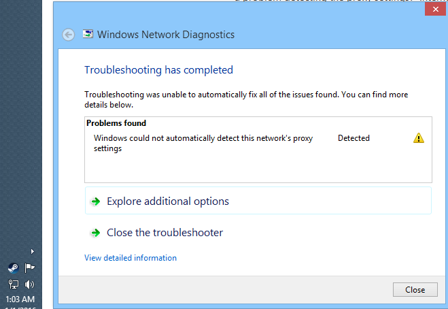This screenshot has height=309, width=448.
Task: Select the proxy settings problem entry
Action: click(x=203, y=143)
